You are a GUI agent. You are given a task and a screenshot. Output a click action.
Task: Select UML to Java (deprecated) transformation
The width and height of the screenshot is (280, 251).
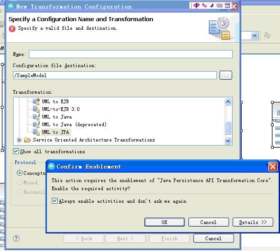[x=74, y=124]
